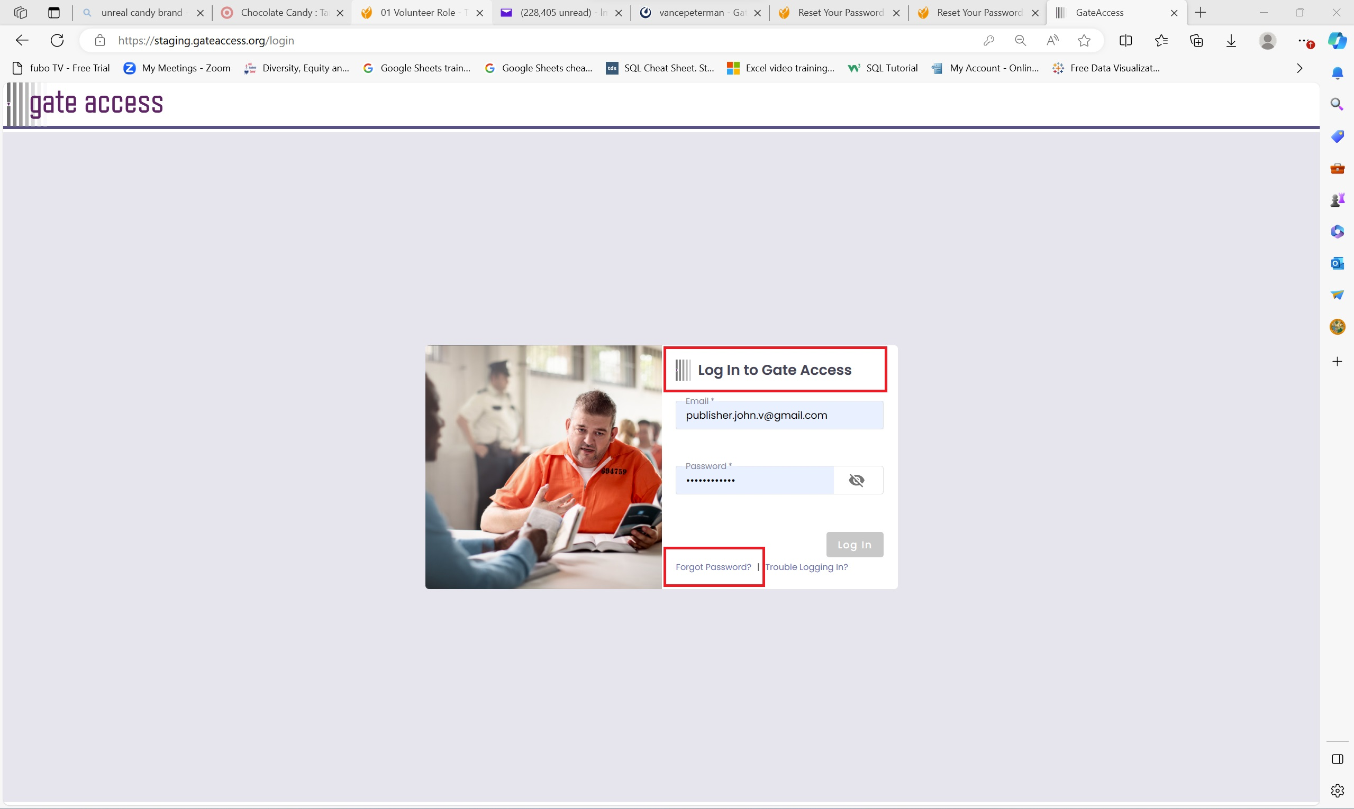Go back with the back arrow

tap(22, 40)
